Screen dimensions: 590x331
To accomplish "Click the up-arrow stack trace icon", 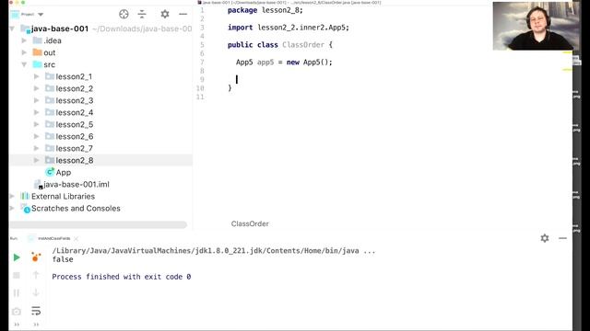I will 36,275.
